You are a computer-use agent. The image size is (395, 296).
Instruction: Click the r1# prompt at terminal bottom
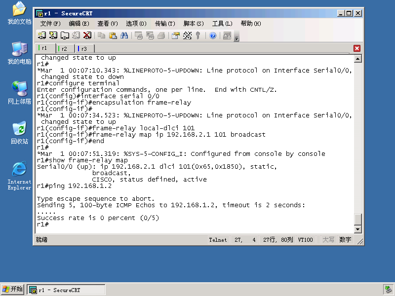click(43, 224)
